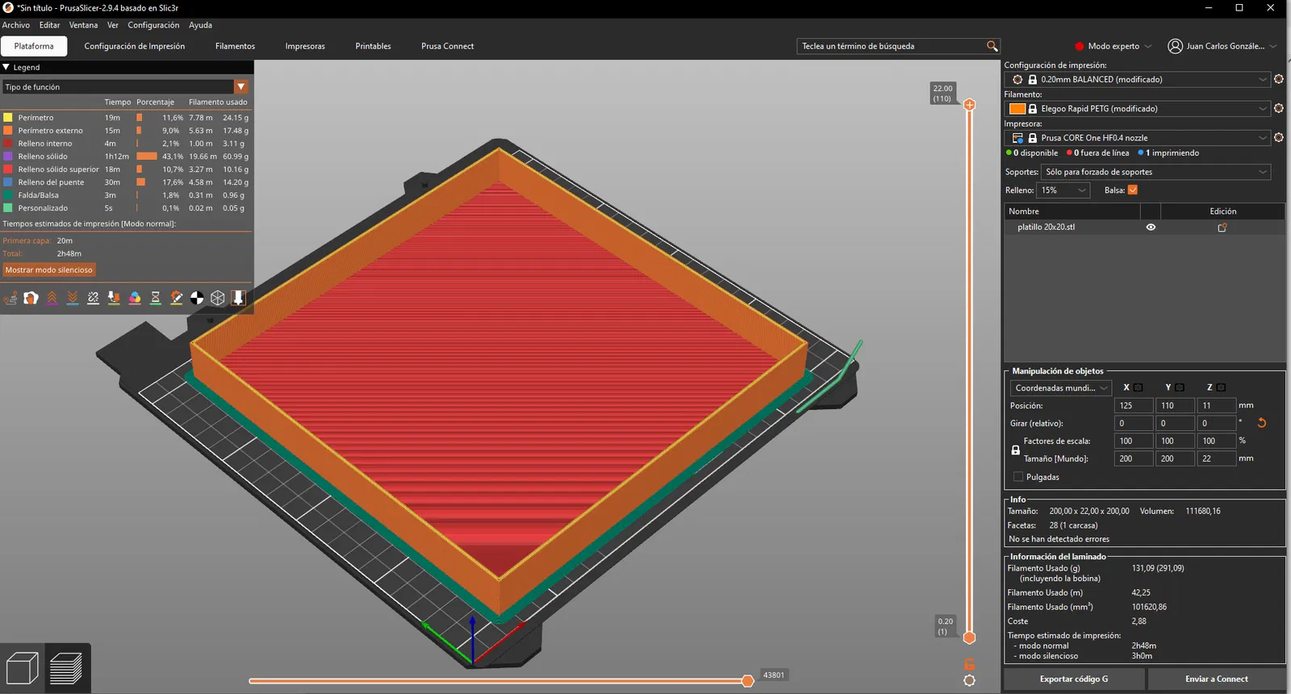Toggle retractions display icon in legend toolbar
The width and height of the screenshot is (1291, 694).
pyautogui.click(x=52, y=298)
